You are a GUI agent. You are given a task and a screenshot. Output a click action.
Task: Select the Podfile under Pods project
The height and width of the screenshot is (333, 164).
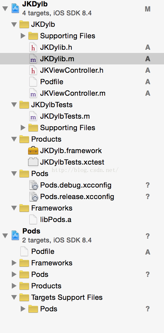pos(43,251)
